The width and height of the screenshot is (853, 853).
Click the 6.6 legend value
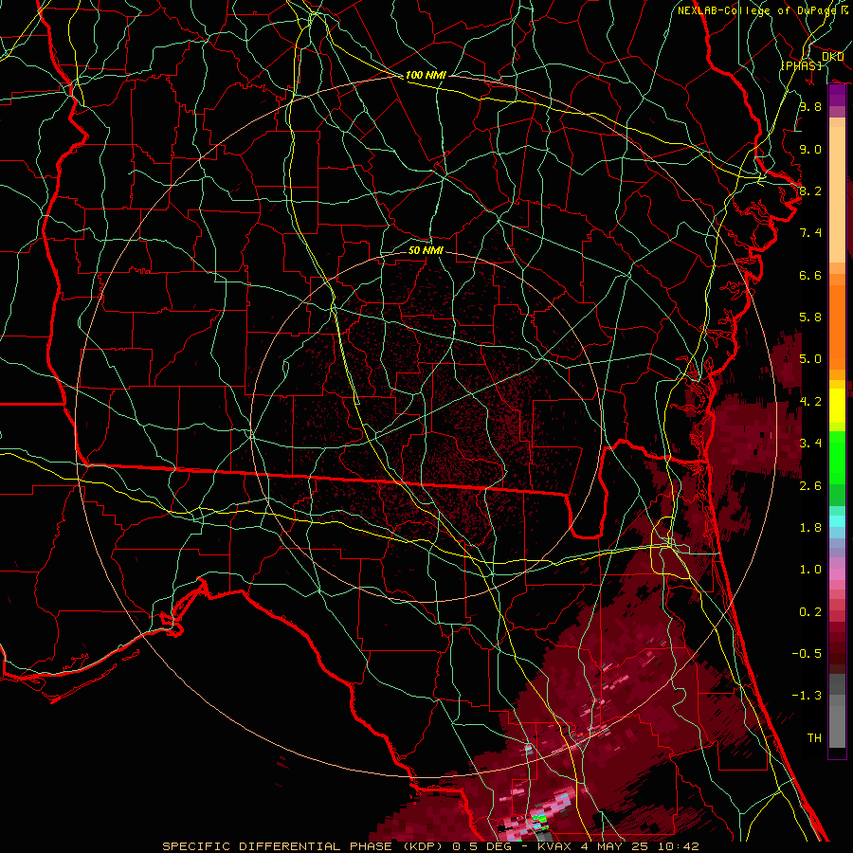810,275
